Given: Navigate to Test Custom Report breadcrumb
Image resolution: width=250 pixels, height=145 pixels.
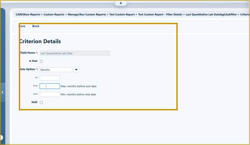Looking at the screenshot, I should [x=122, y=15].
